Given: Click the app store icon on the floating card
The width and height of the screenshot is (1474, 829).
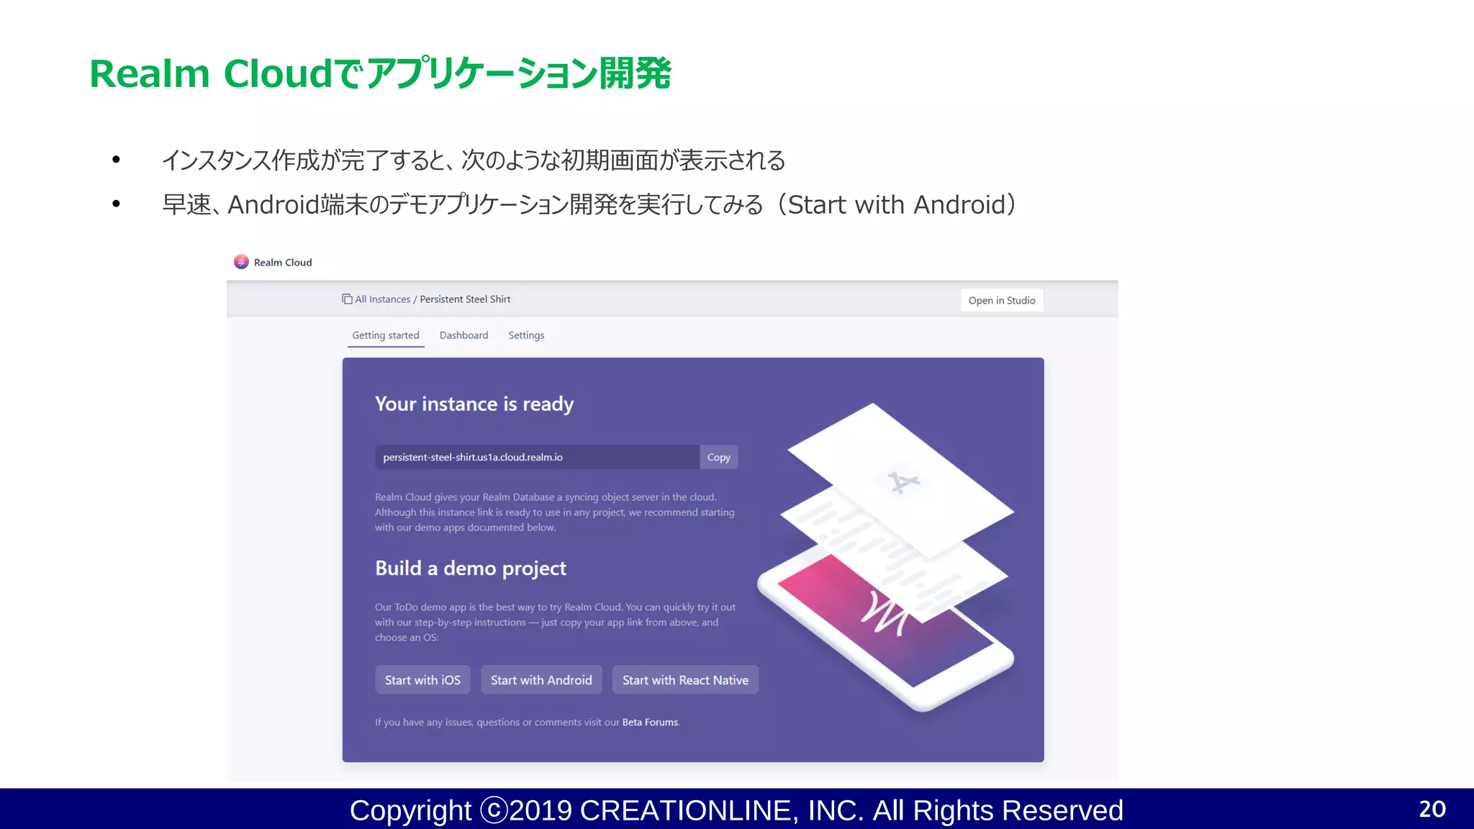Looking at the screenshot, I should click(903, 481).
